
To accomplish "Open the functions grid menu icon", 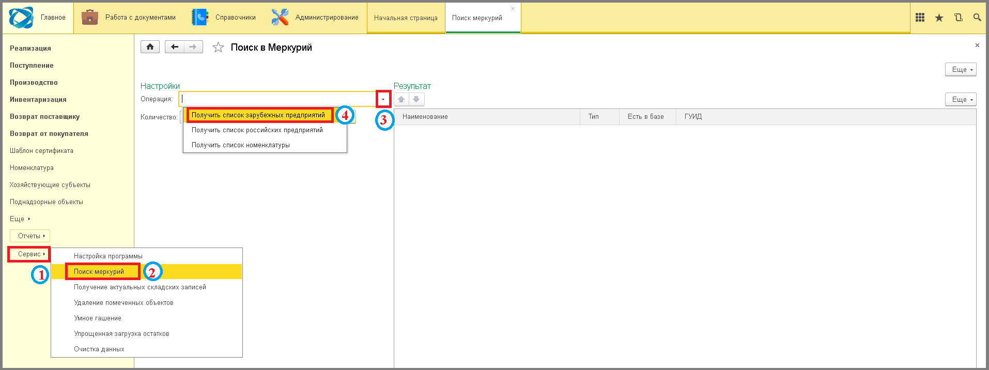I will click(920, 18).
